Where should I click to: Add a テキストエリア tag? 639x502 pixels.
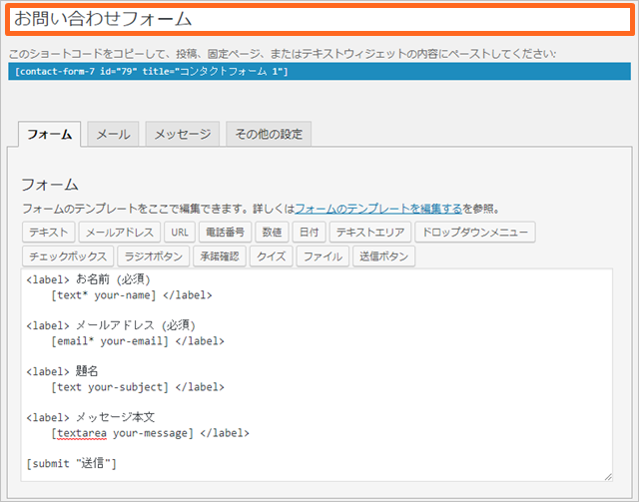370,233
